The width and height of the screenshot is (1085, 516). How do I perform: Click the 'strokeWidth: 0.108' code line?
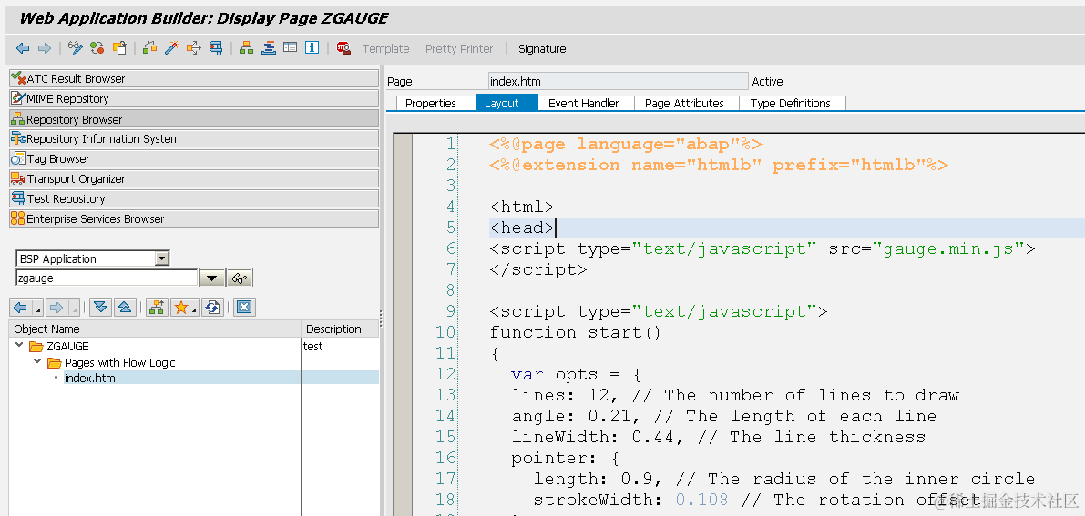tap(757, 500)
